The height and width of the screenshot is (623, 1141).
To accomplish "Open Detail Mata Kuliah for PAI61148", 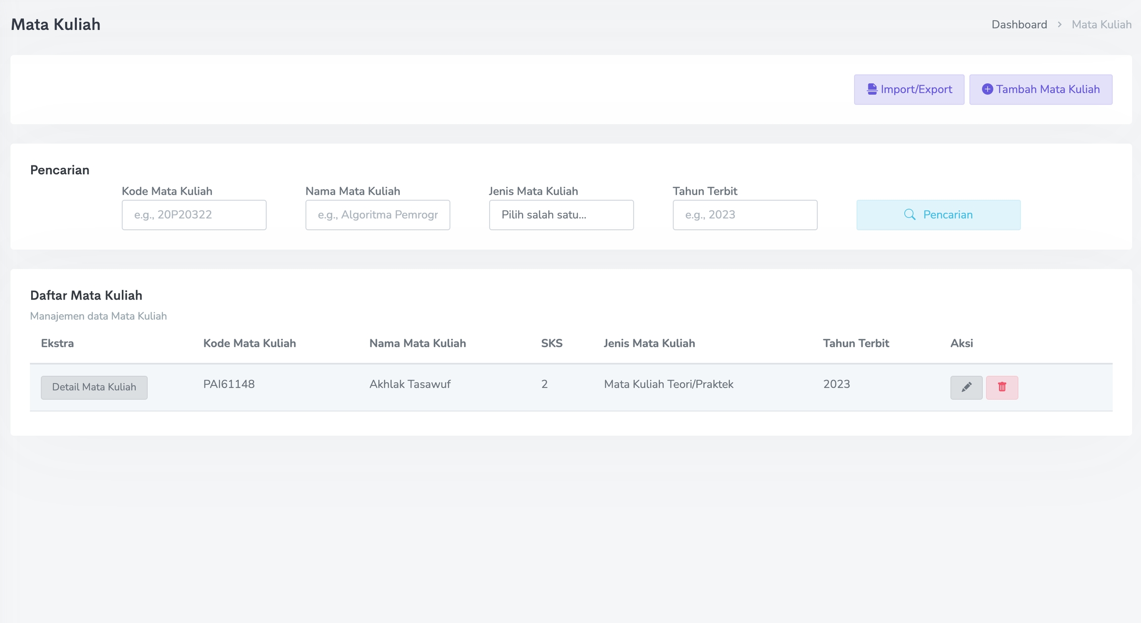I will [x=94, y=387].
